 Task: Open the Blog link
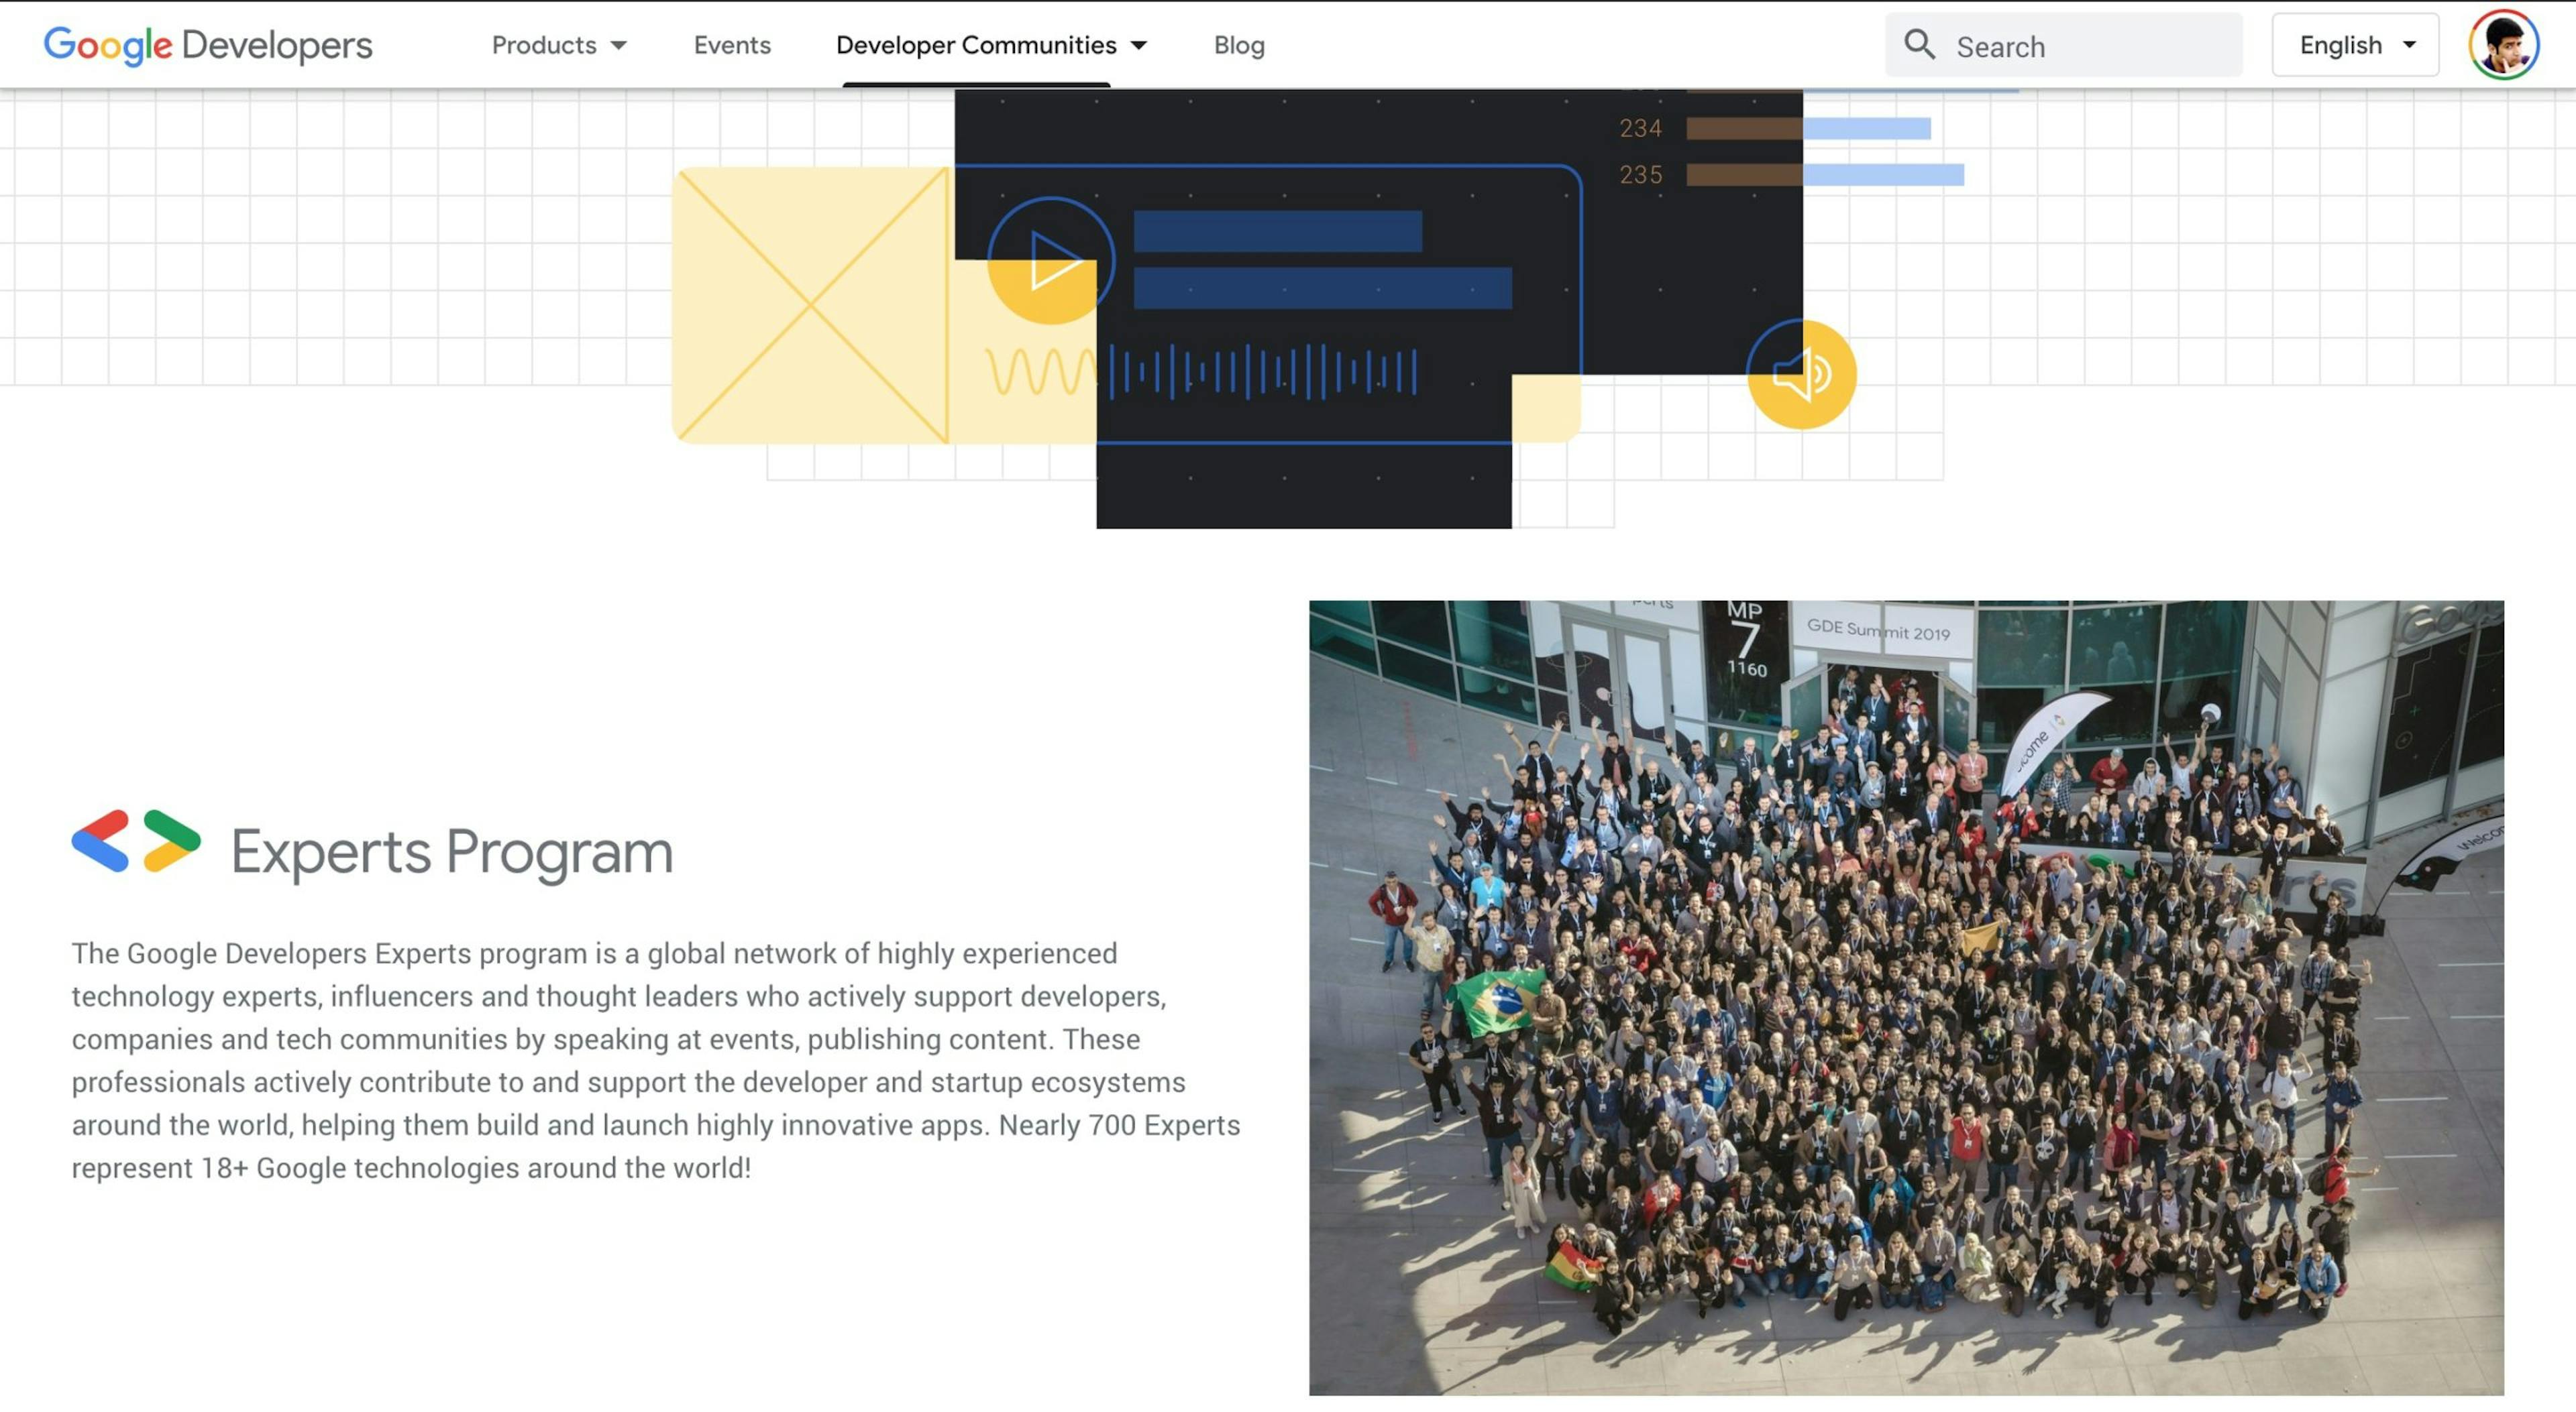tap(1239, 45)
